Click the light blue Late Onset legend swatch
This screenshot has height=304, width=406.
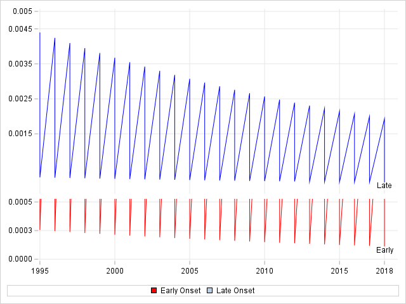point(210,291)
